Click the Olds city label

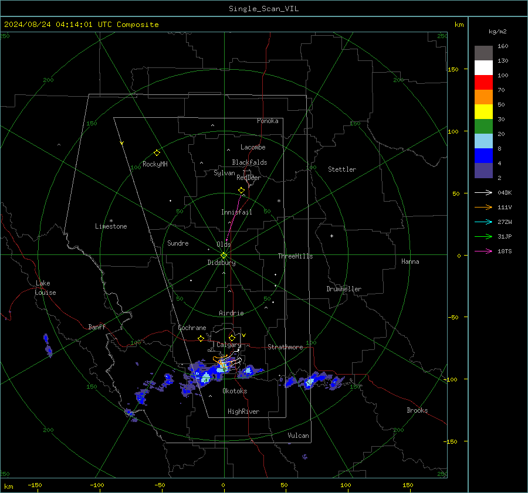coord(224,244)
